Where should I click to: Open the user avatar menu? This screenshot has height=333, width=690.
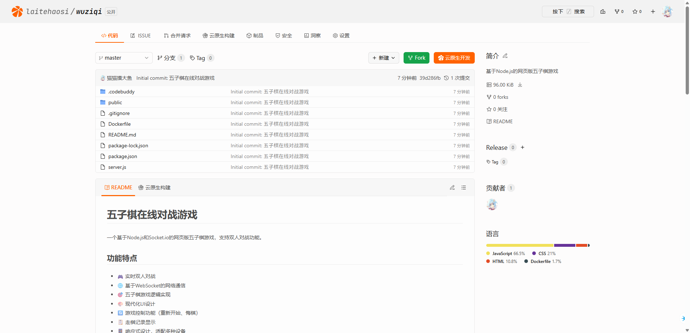tap(667, 11)
